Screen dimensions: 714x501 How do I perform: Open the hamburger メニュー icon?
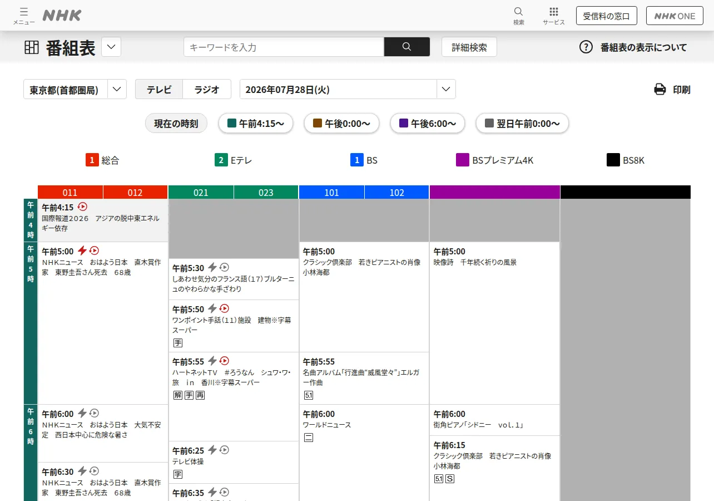(24, 16)
